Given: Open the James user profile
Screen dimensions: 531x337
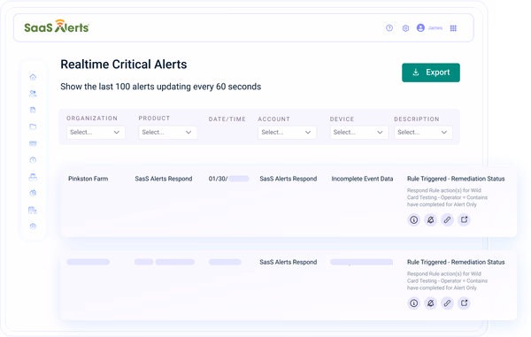Looking at the screenshot, I should pyautogui.click(x=429, y=28).
